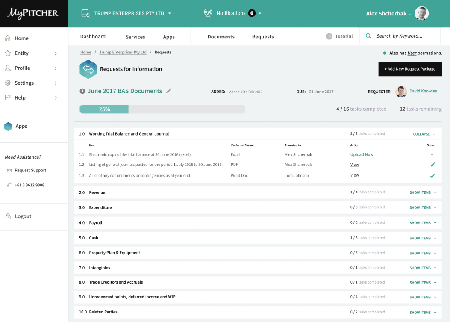This screenshot has height=322, width=450.
Task: Switch to the Services tab
Action: tap(135, 37)
